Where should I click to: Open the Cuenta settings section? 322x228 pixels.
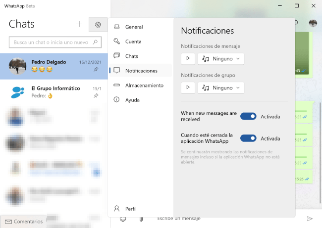[x=141, y=42]
